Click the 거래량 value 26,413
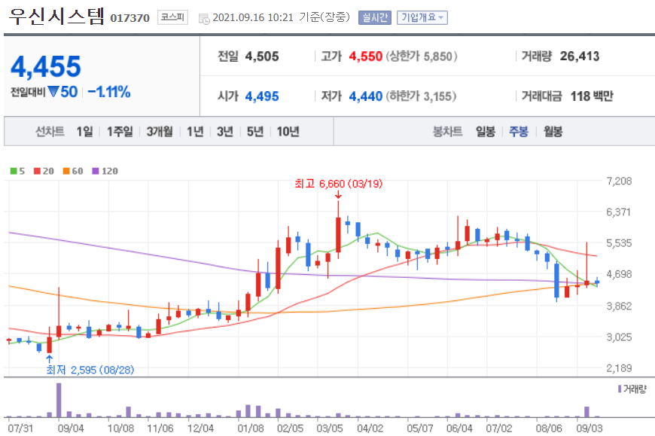 tap(580, 56)
